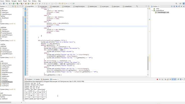Maximize the editor area
This screenshot has height=104, width=185.
point(149,6)
